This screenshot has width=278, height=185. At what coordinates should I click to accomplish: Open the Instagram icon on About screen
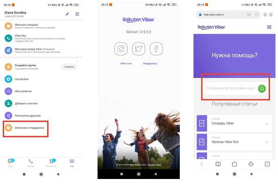tap(121, 49)
